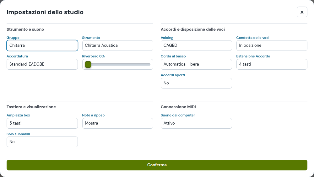The height and width of the screenshot is (177, 314).
Task: Click the Strumento field label
Action: click(91, 38)
